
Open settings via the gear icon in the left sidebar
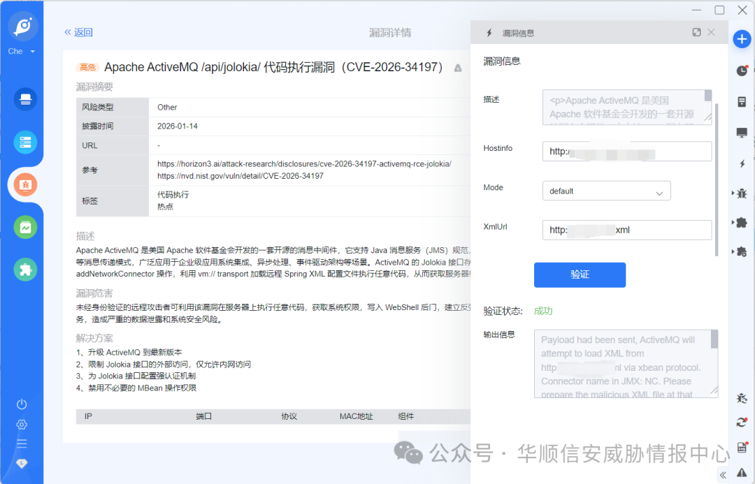(x=22, y=425)
